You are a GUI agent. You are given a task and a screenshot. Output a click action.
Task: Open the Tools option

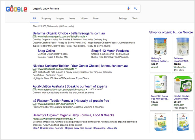coord(135,19)
